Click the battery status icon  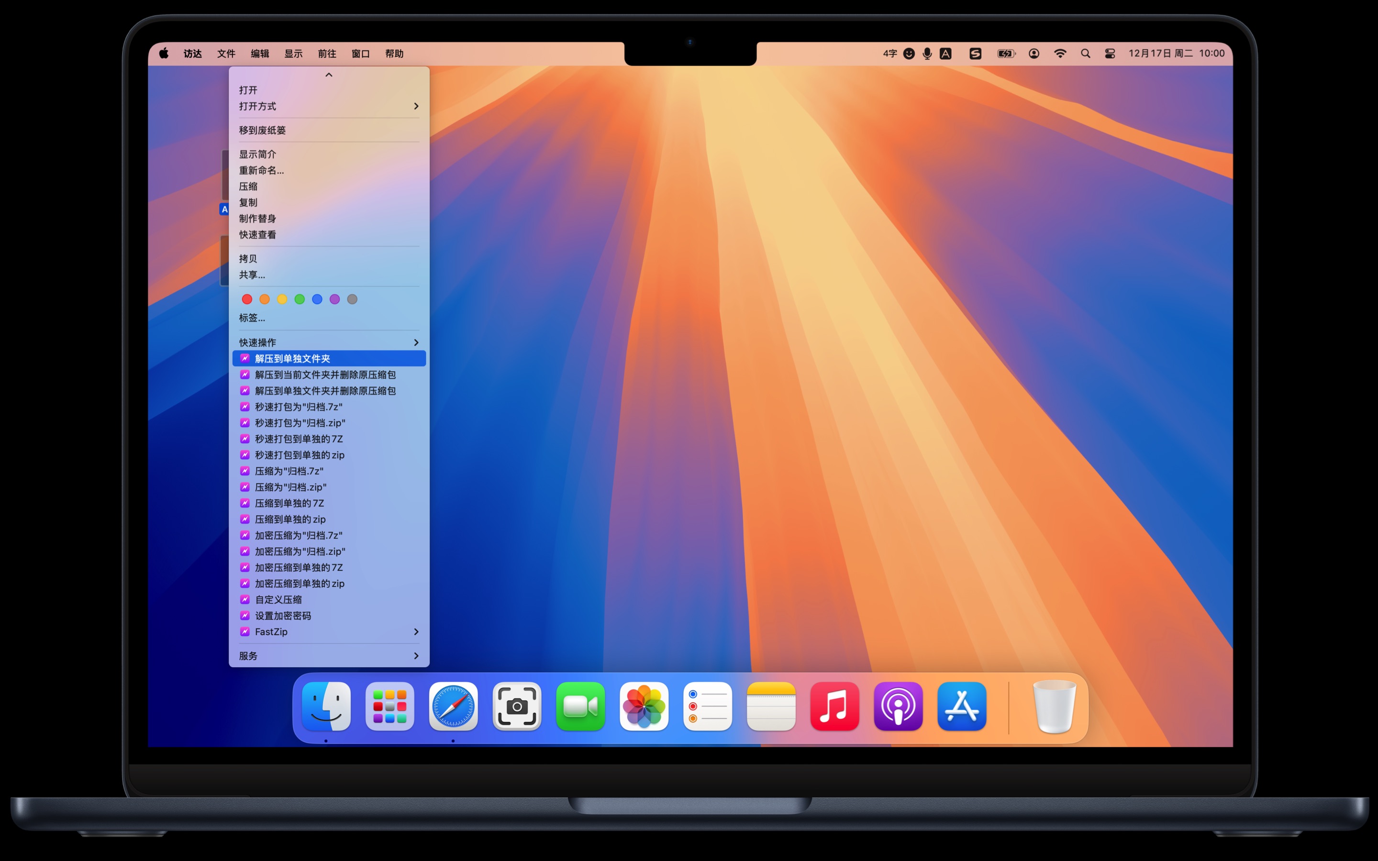click(x=1006, y=54)
